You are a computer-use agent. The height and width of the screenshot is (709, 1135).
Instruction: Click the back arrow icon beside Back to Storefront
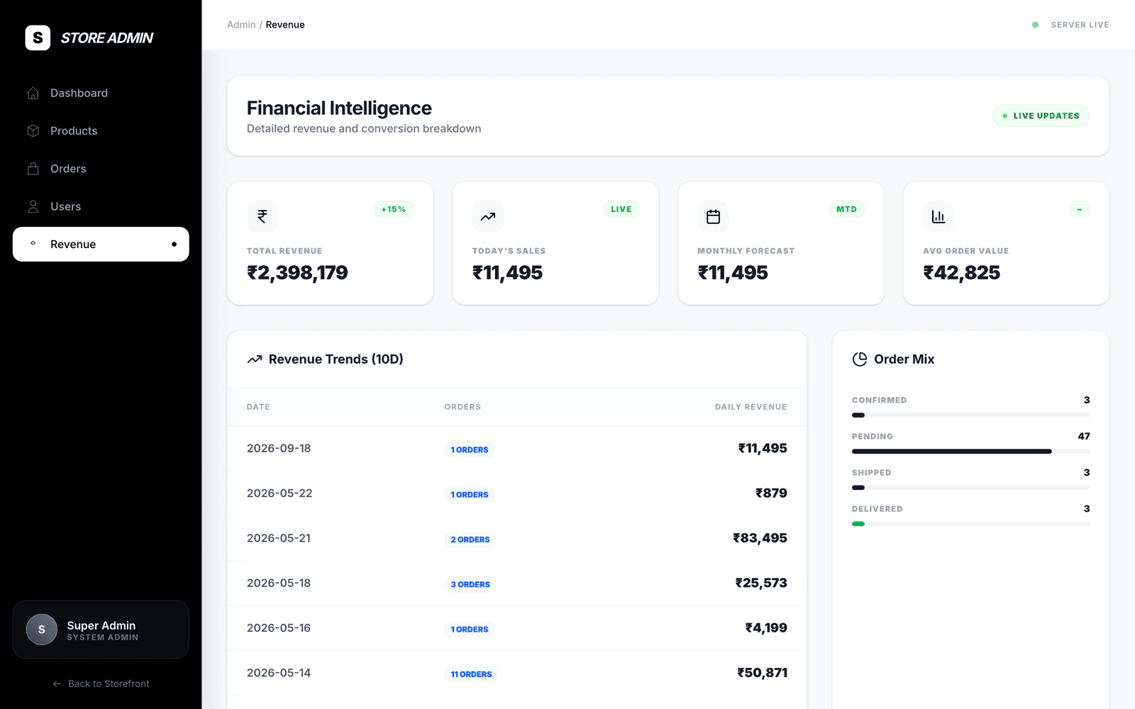[57, 683]
